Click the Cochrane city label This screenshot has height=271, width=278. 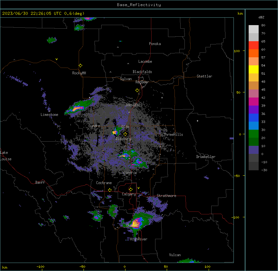[104, 183]
